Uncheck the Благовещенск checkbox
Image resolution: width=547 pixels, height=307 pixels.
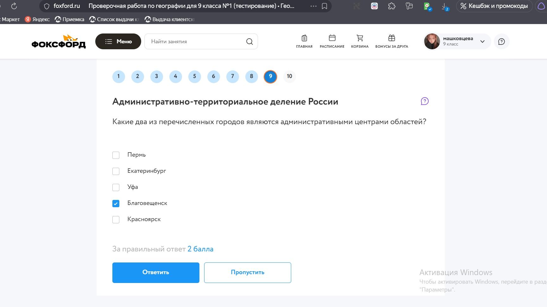[x=116, y=203]
